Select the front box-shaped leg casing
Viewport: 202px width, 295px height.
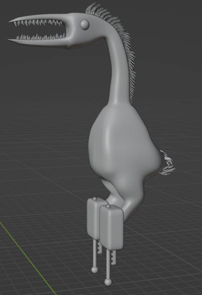[112, 228]
